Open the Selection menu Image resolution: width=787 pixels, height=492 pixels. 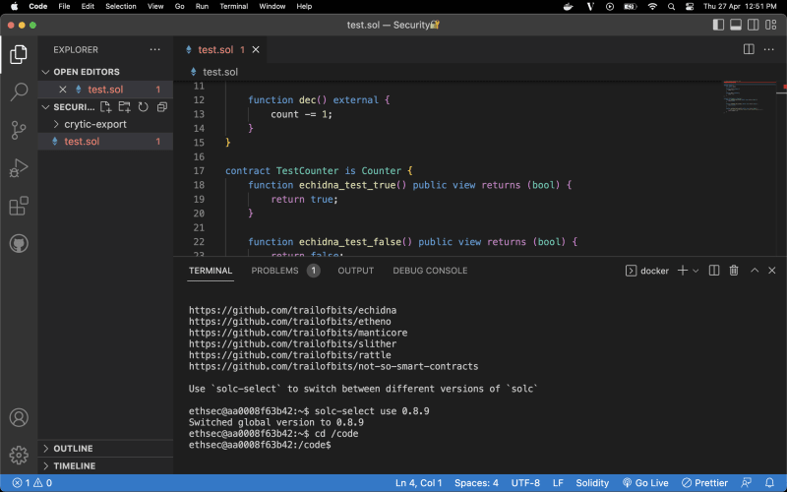click(x=120, y=7)
